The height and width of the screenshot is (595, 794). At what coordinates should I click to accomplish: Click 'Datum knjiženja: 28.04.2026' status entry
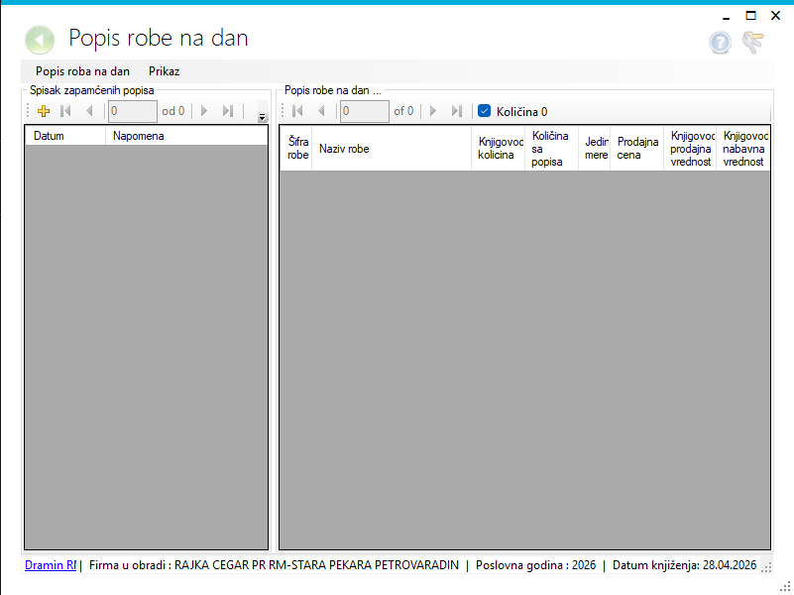click(x=685, y=565)
